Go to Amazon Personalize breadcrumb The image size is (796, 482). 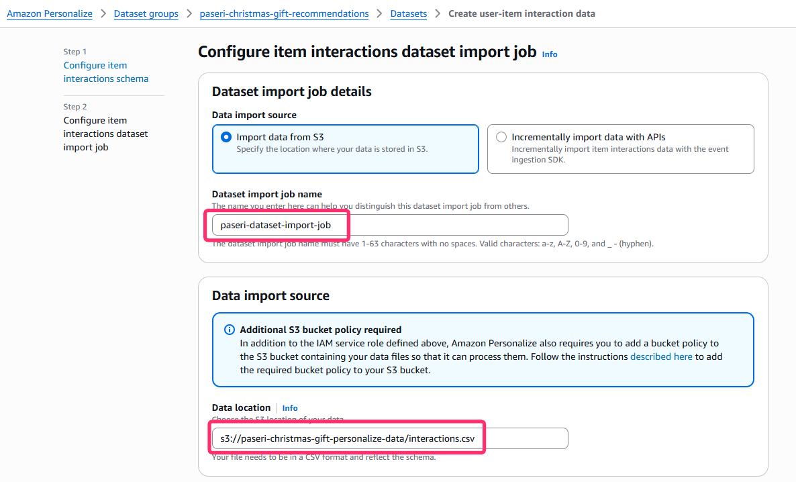[x=50, y=13]
